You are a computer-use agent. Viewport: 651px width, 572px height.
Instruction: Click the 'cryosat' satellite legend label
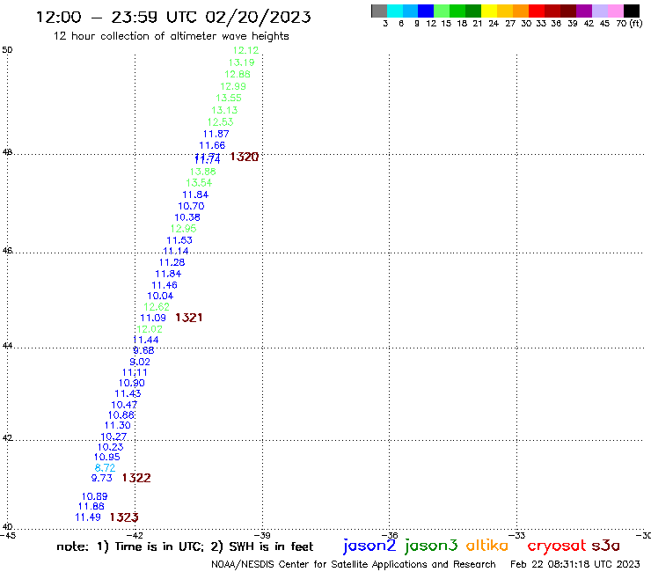[557, 546]
